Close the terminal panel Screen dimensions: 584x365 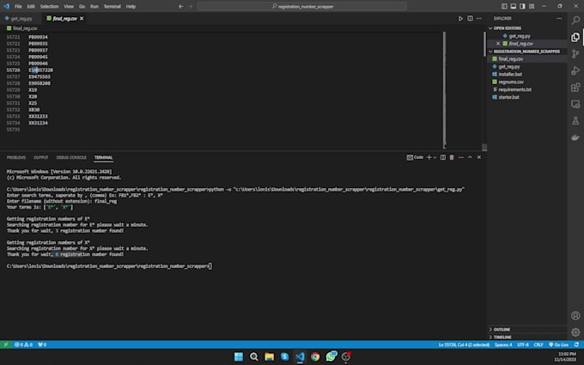[479, 157]
